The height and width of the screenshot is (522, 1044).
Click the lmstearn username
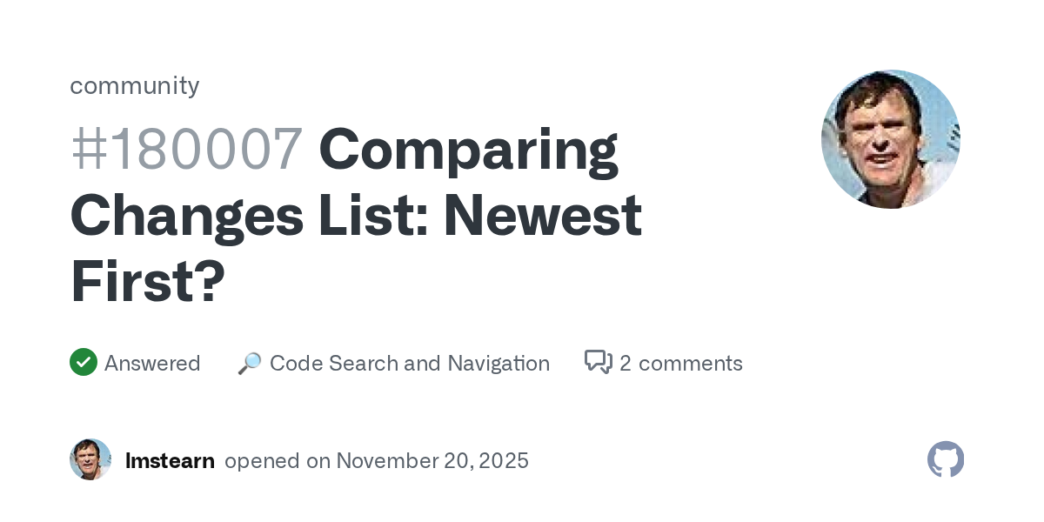tap(170, 460)
